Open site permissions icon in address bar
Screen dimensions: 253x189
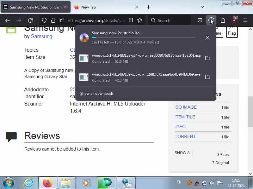(x=62, y=20)
